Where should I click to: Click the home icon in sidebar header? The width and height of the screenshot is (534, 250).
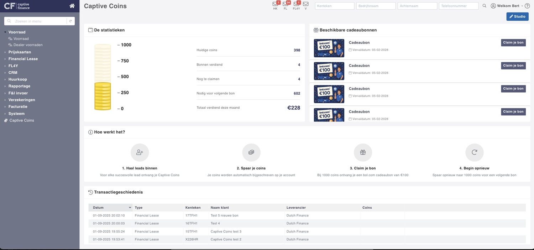point(72,6)
